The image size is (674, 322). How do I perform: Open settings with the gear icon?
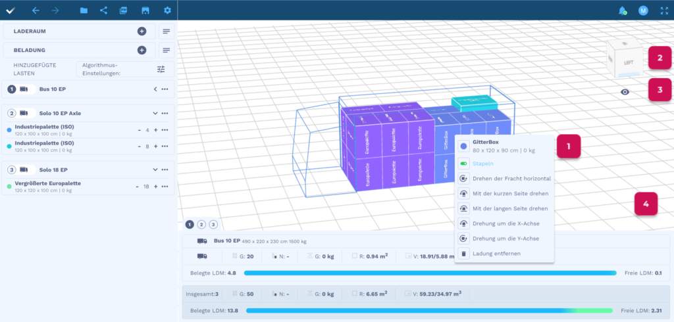pos(167,11)
